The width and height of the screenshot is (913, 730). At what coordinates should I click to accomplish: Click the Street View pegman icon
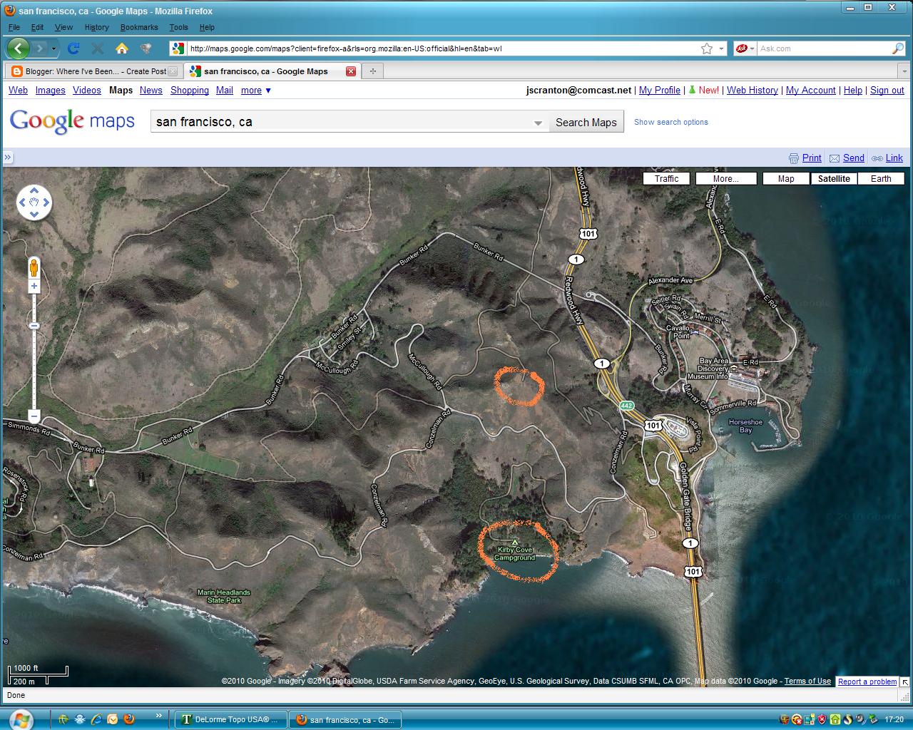(34, 267)
